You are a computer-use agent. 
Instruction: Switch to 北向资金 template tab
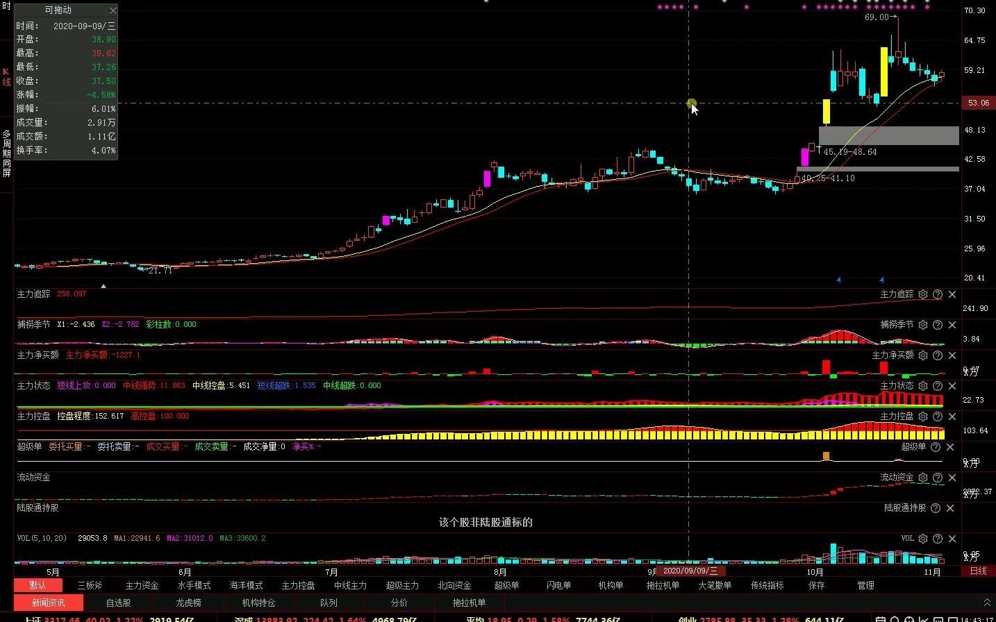pyautogui.click(x=454, y=585)
